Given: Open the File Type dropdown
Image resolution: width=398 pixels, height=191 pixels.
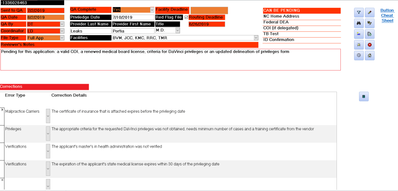Looking at the screenshot, I should 62,38.
